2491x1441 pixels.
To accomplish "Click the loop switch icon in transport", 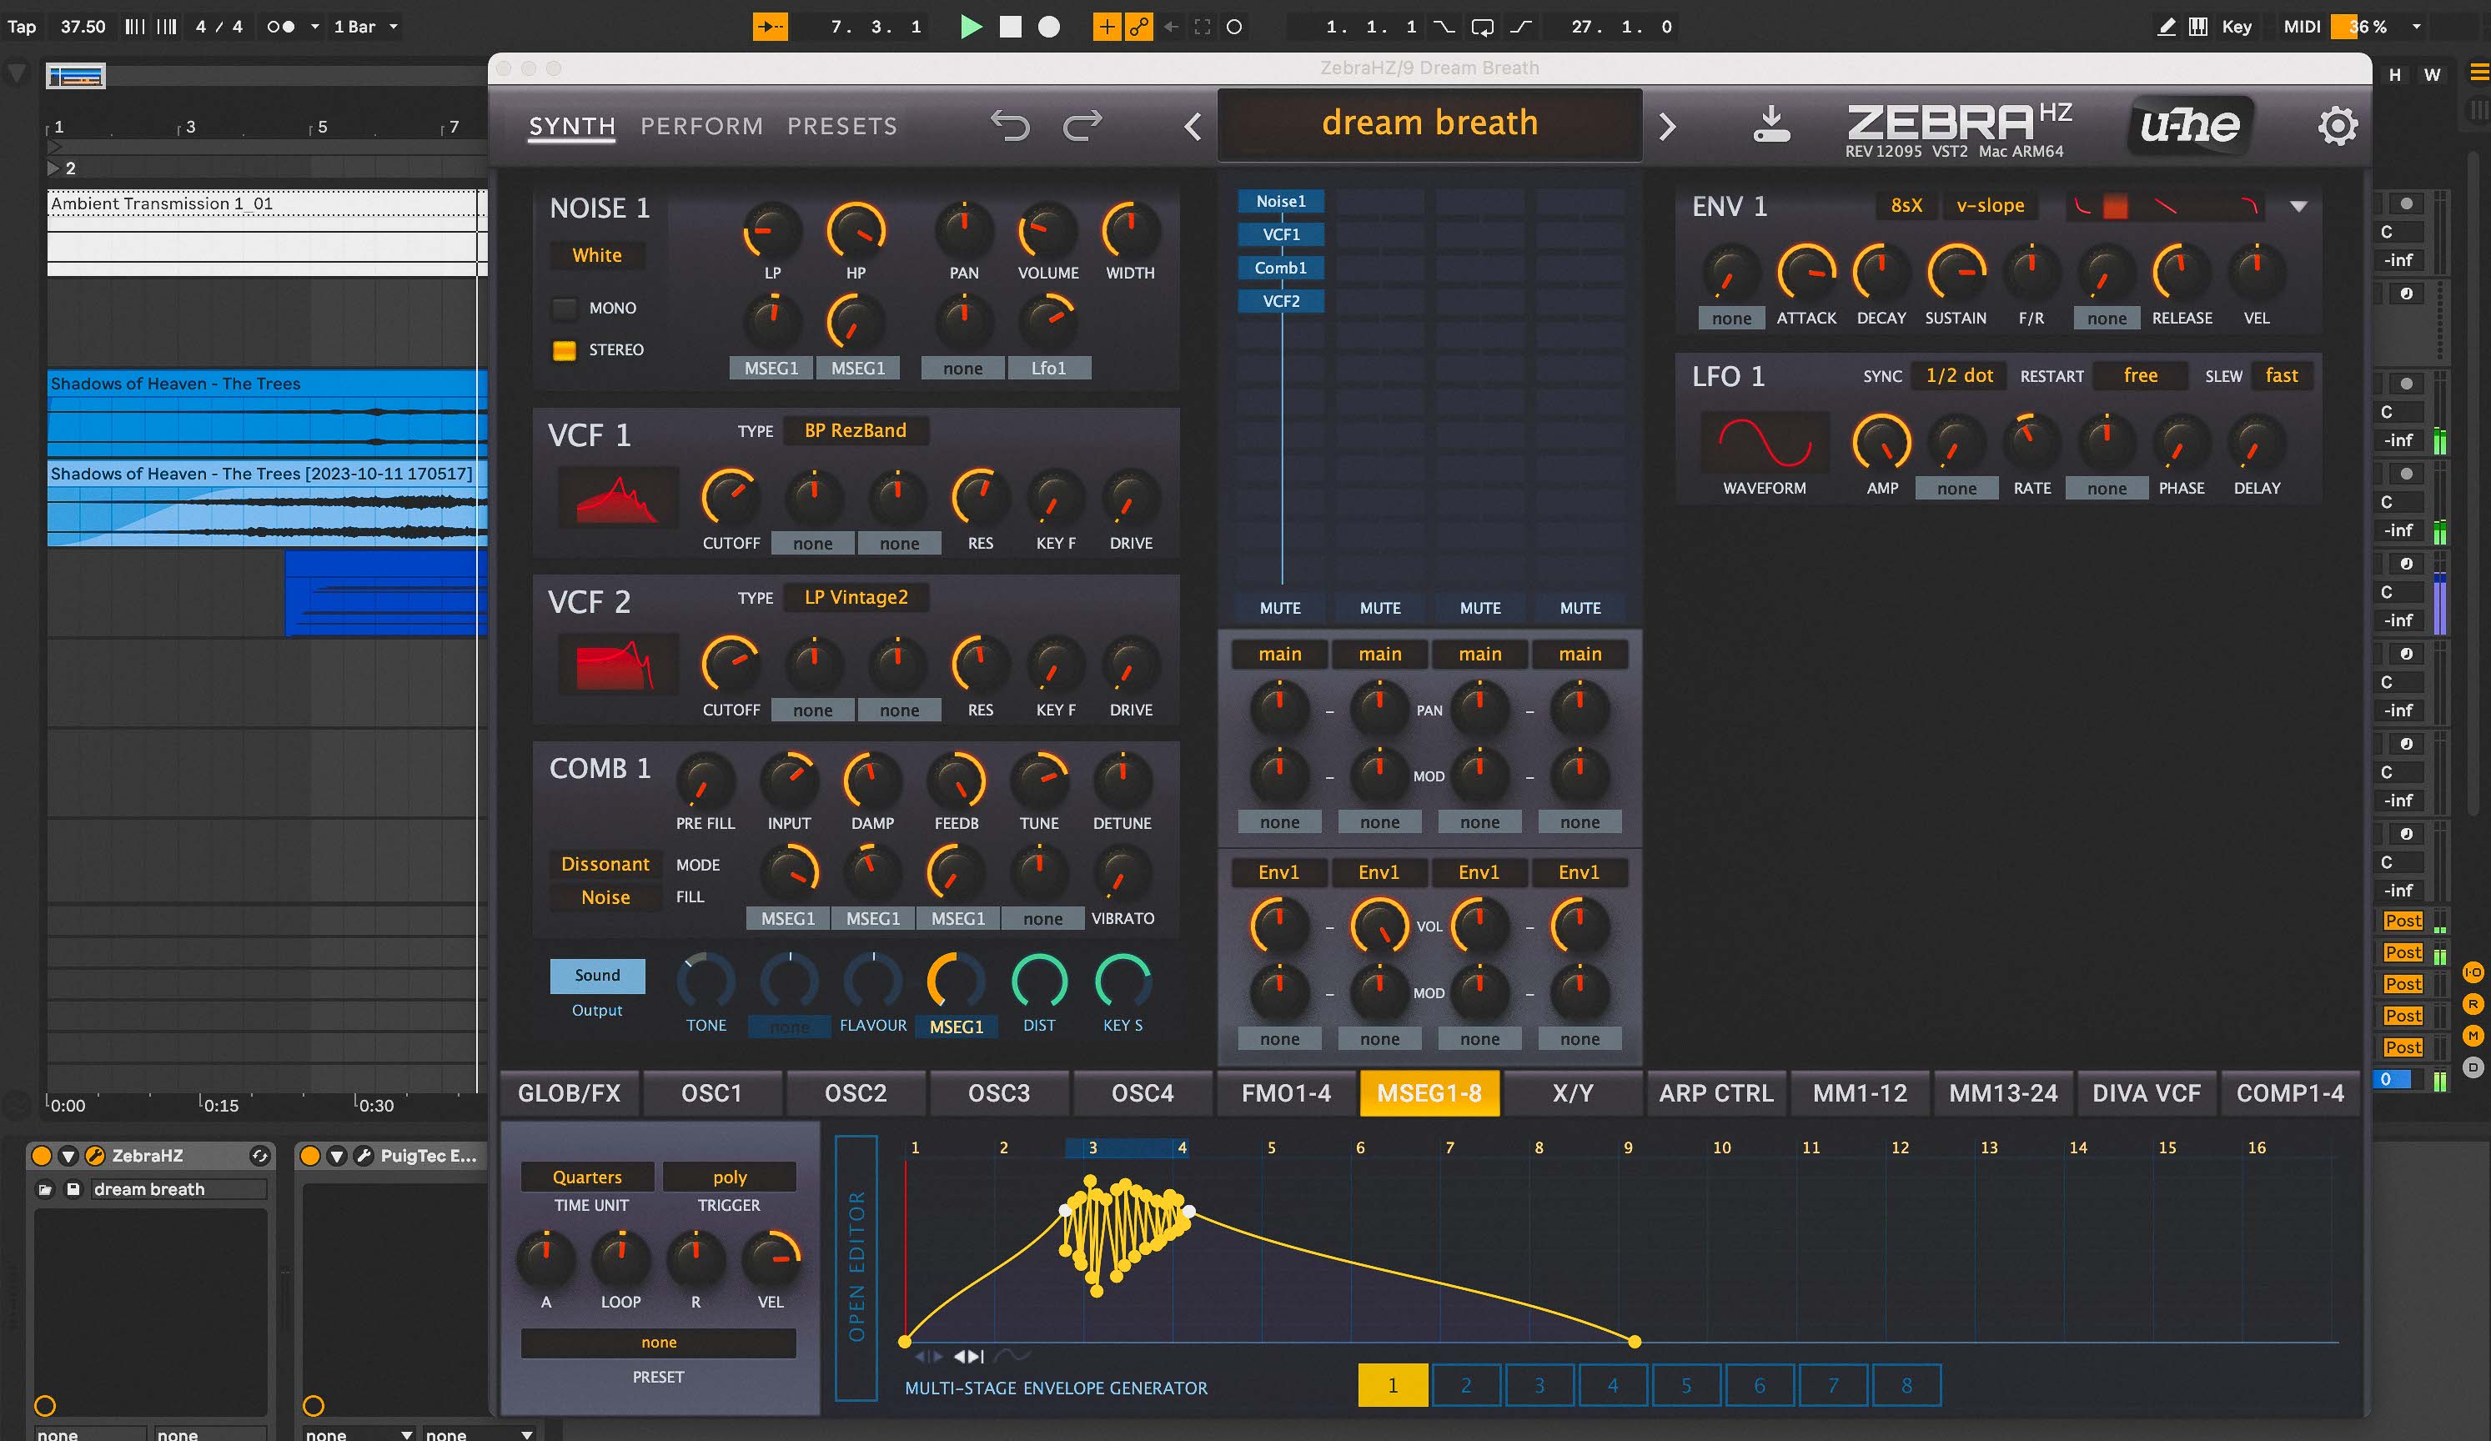I will coord(1482,27).
